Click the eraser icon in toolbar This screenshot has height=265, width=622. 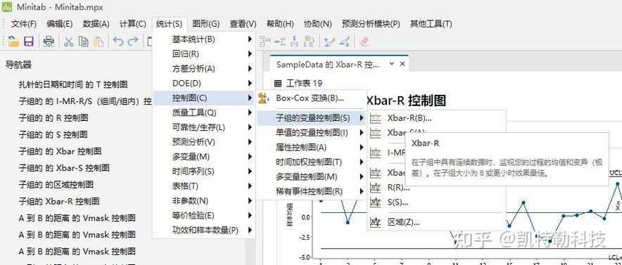point(364,41)
